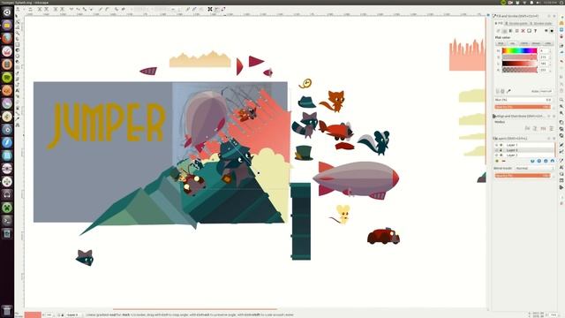Screen dimensions: 565x318
Task: Click the Blur percentage slider
Action: 524,100
